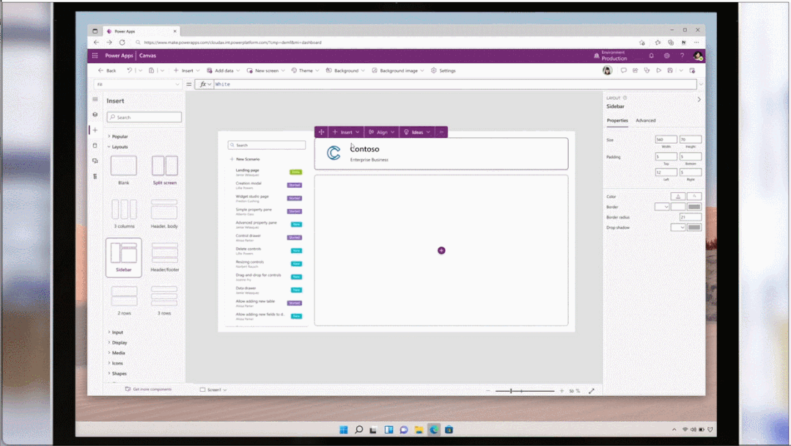Preview the app with the Play icon
The image size is (791, 446).
pos(658,70)
